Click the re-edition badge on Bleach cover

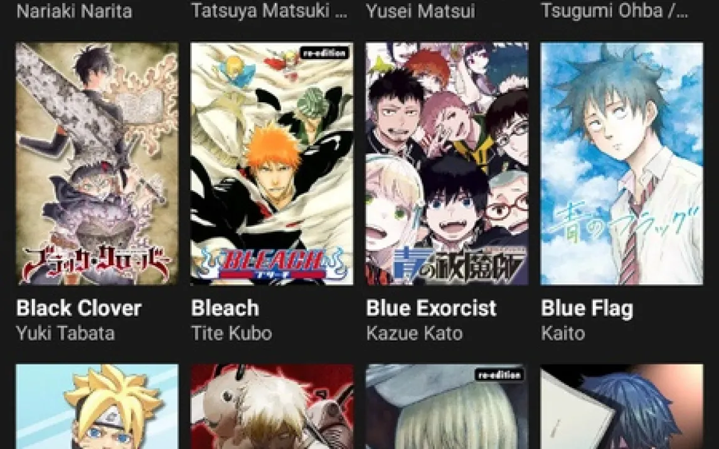pyautogui.click(x=324, y=53)
